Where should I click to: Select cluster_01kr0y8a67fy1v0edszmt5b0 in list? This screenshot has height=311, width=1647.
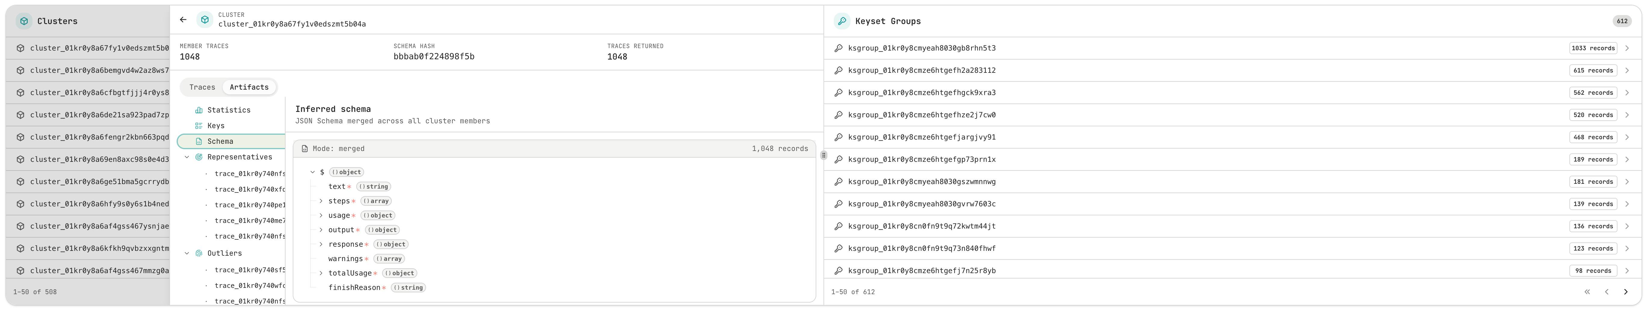[88, 48]
